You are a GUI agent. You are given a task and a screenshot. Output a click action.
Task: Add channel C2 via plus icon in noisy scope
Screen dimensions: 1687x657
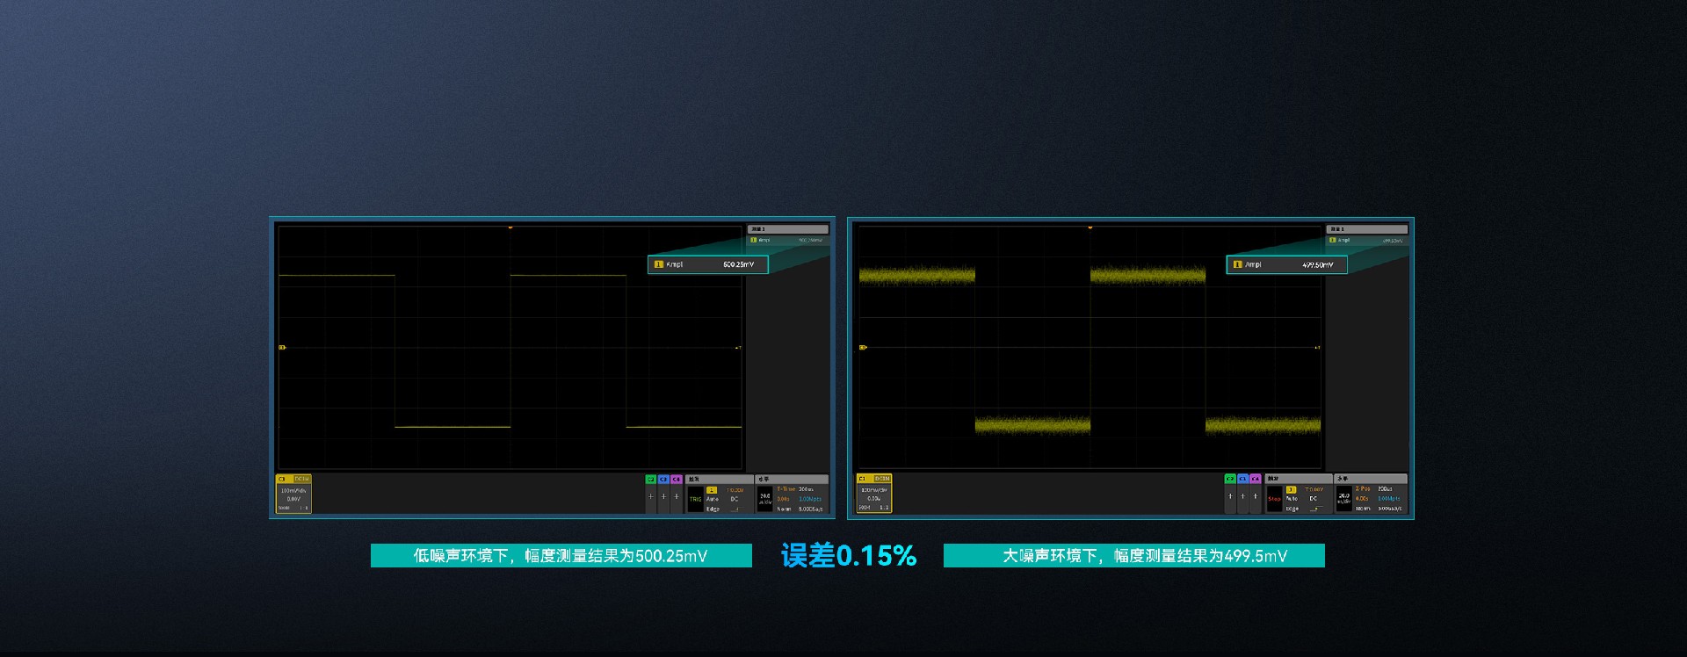coord(1230,496)
